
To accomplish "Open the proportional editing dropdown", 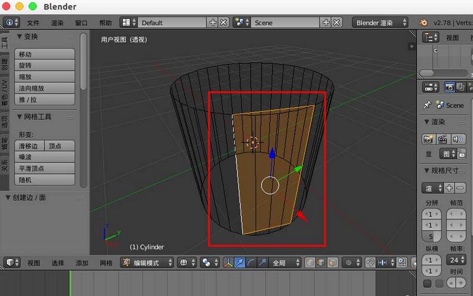I will [351, 262].
